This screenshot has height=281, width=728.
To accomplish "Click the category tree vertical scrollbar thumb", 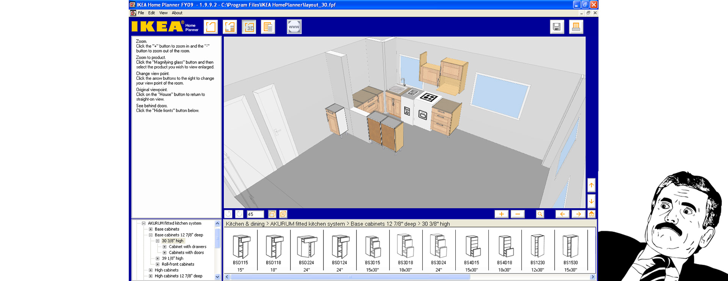I will point(217,238).
